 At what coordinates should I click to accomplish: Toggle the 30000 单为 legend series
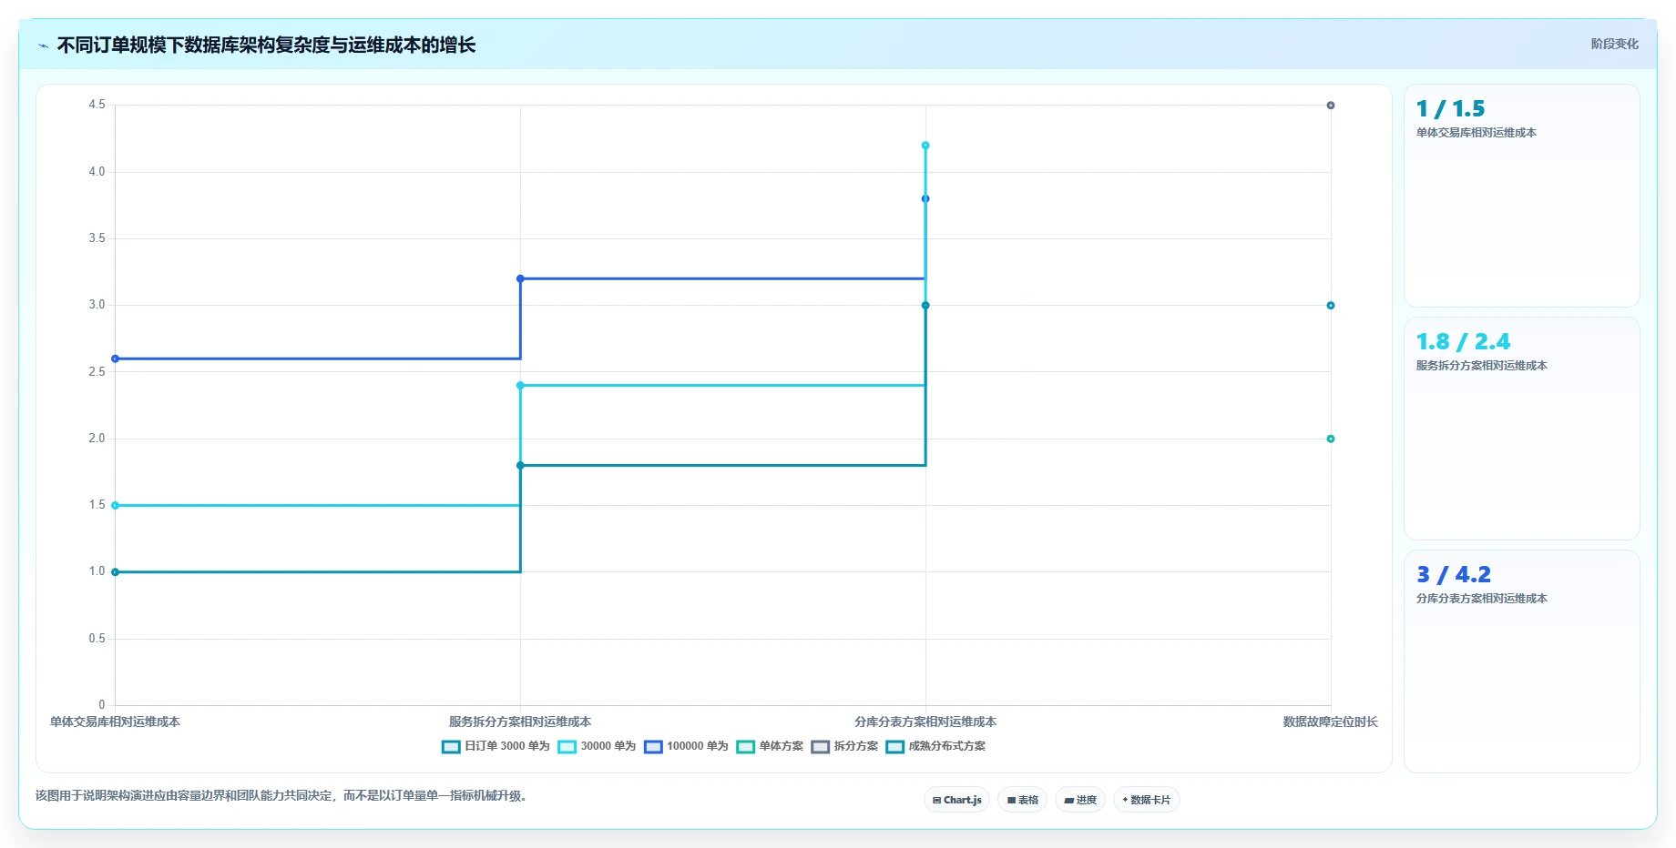[x=598, y=746]
